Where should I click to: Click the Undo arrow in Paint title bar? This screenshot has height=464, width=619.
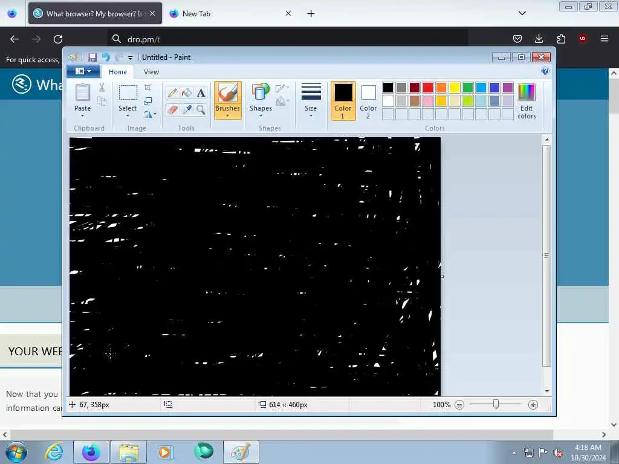point(105,57)
